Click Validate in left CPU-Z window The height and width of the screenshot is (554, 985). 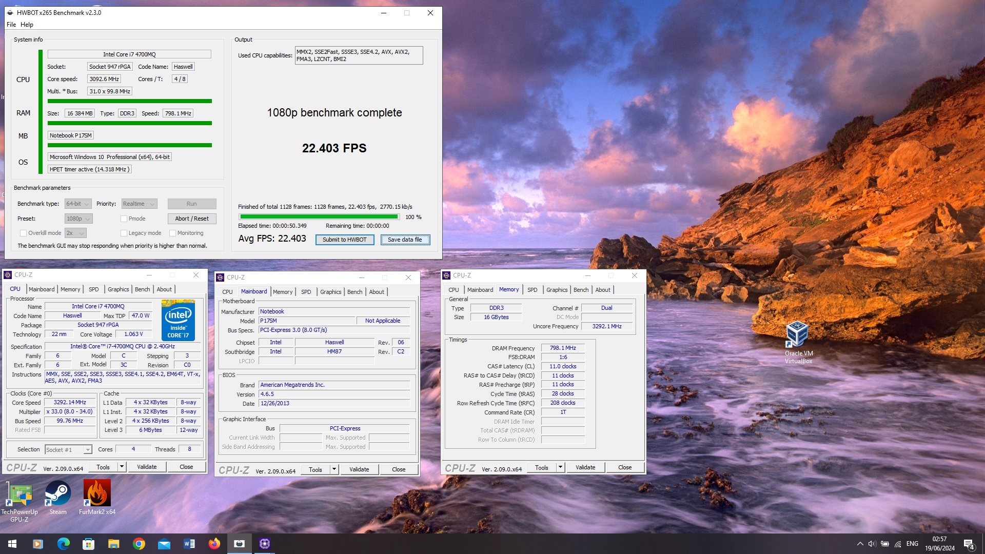pyautogui.click(x=147, y=467)
